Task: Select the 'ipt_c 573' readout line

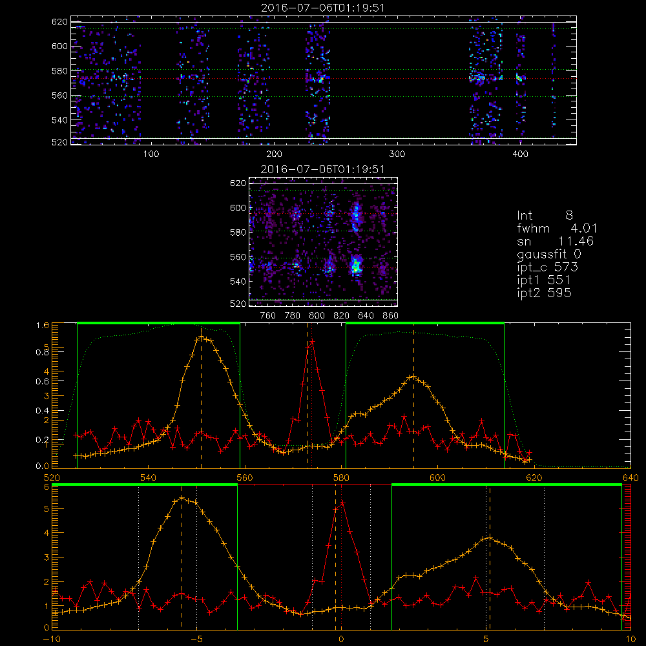Action: point(548,267)
